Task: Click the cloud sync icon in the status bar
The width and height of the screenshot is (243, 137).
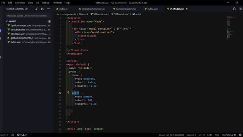Action: pyautogui.click(x=13, y=135)
